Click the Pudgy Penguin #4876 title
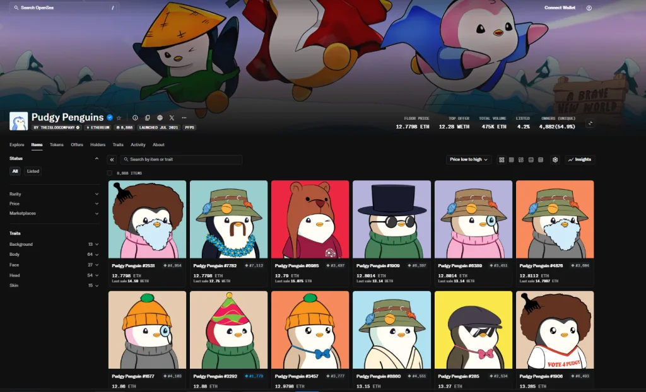Viewport: 646px width, 392px height. pyautogui.click(x=541, y=266)
